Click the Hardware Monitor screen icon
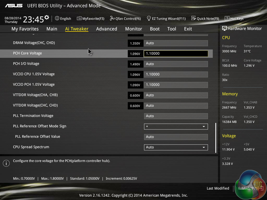The height and width of the screenshot is (200, 267). [224, 28]
